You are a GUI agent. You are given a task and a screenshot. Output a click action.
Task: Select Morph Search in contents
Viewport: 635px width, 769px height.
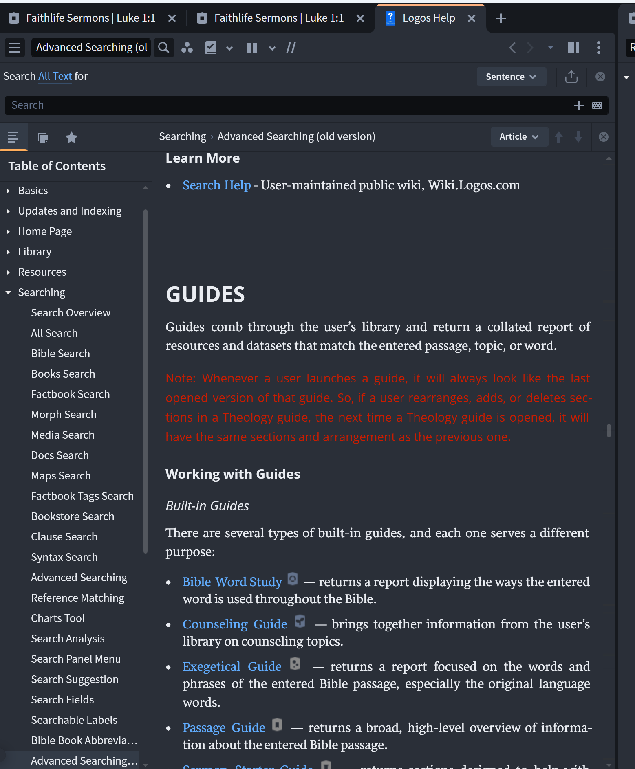click(x=64, y=415)
